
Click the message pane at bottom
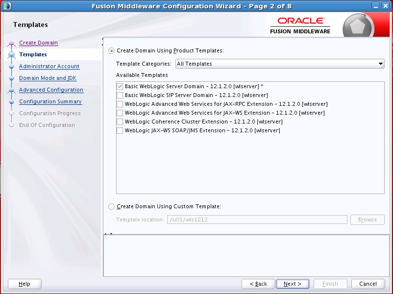(246, 256)
